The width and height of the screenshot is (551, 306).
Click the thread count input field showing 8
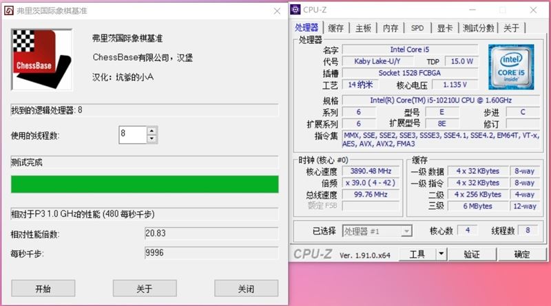(x=133, y=135)
